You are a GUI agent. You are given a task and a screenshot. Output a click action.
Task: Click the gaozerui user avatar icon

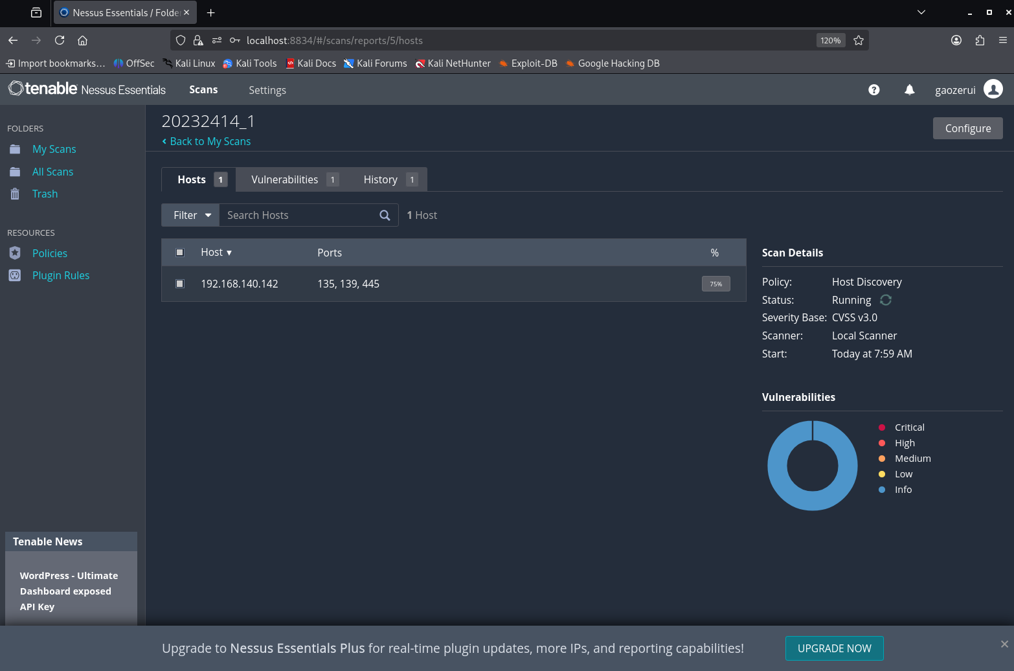point(993,89)
